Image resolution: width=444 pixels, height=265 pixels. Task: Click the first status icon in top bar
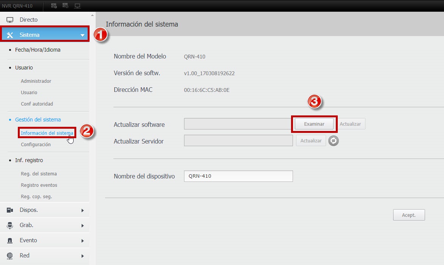pyautogui.click(x=54, y=6)
